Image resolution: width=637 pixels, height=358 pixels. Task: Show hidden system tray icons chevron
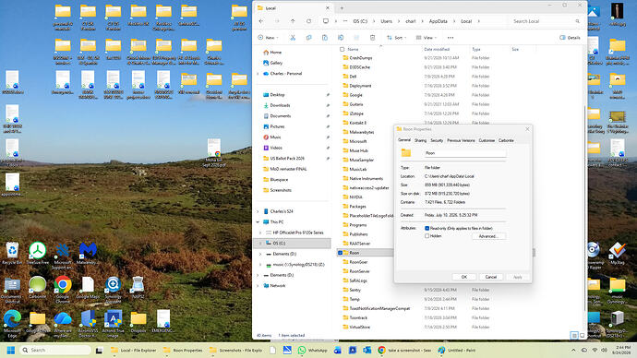573,351
